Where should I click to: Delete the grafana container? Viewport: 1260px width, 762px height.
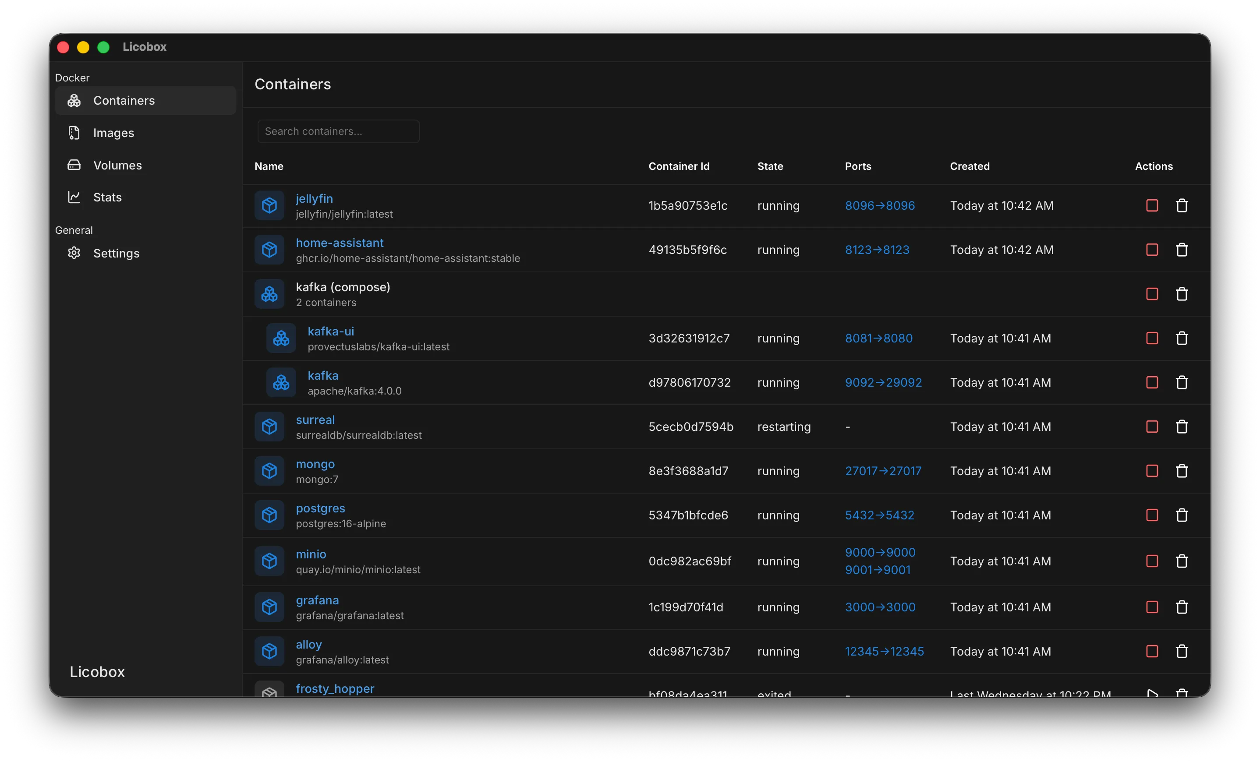pos(1181,607)
